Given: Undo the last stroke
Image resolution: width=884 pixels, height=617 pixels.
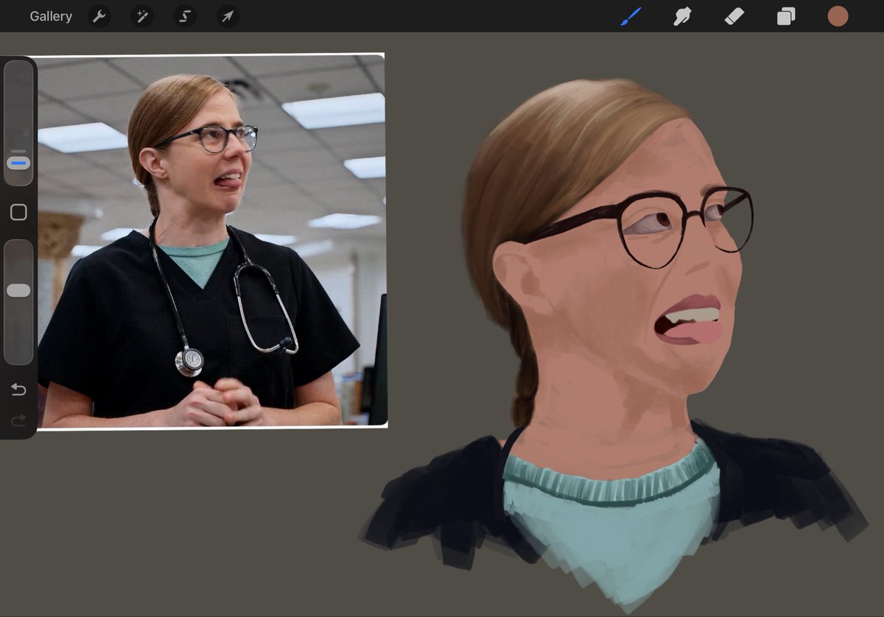Looking at the screenshot, I should pos(18,389).
